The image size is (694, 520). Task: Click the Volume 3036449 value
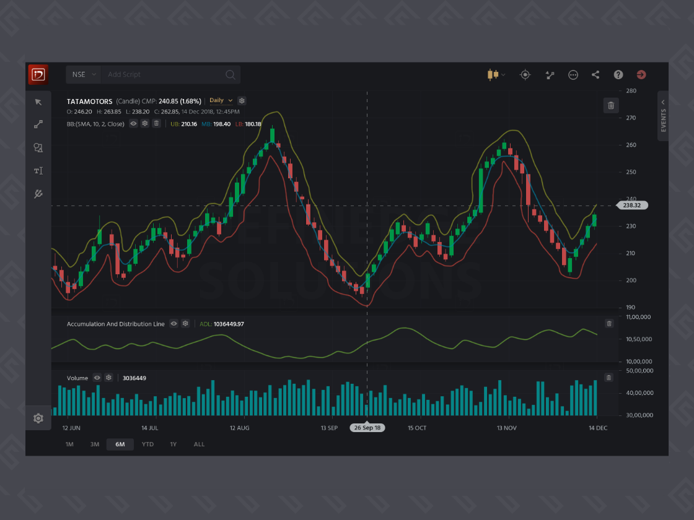[134, 378]
